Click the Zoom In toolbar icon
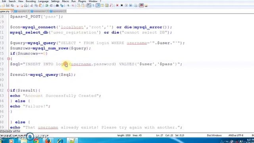Viewport: 254px width, 143px height. (x=68, y=6)
